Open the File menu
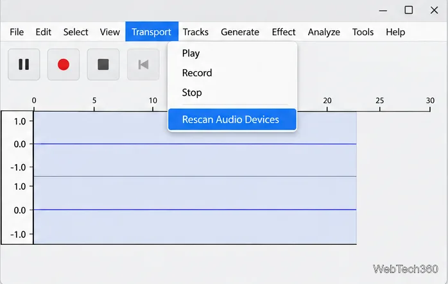448x284 pixels. [x=17, y=32]
